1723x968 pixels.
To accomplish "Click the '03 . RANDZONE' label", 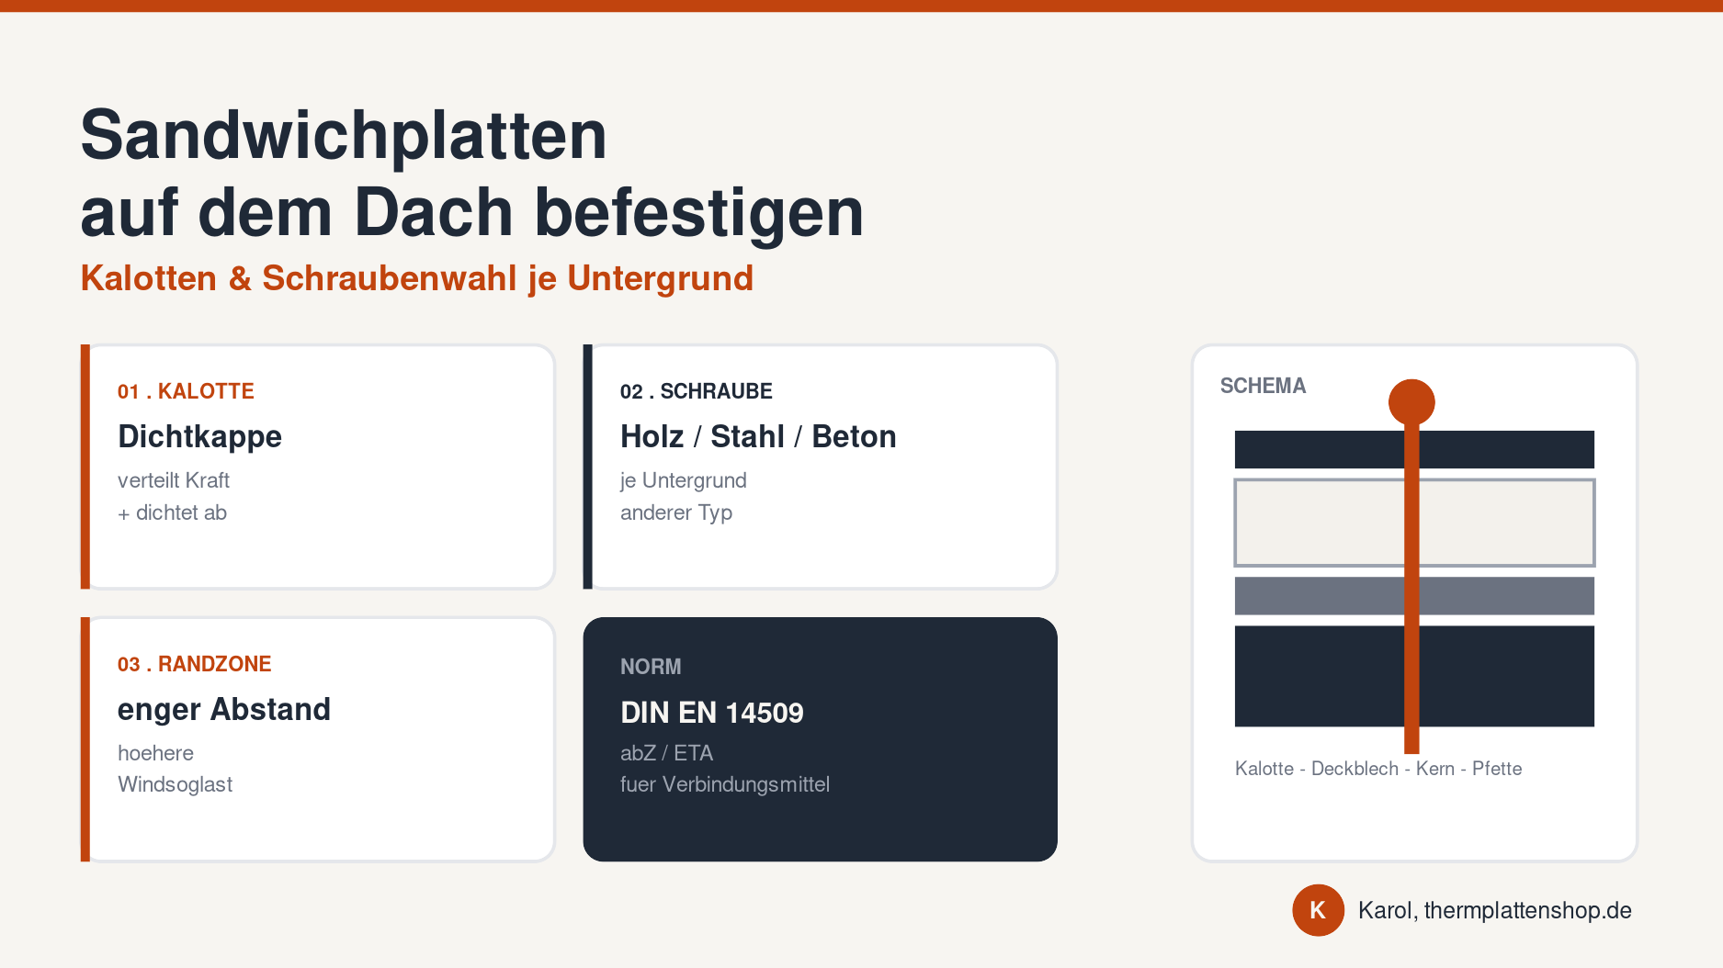I will pyautogui.click(x=195, y=664).
